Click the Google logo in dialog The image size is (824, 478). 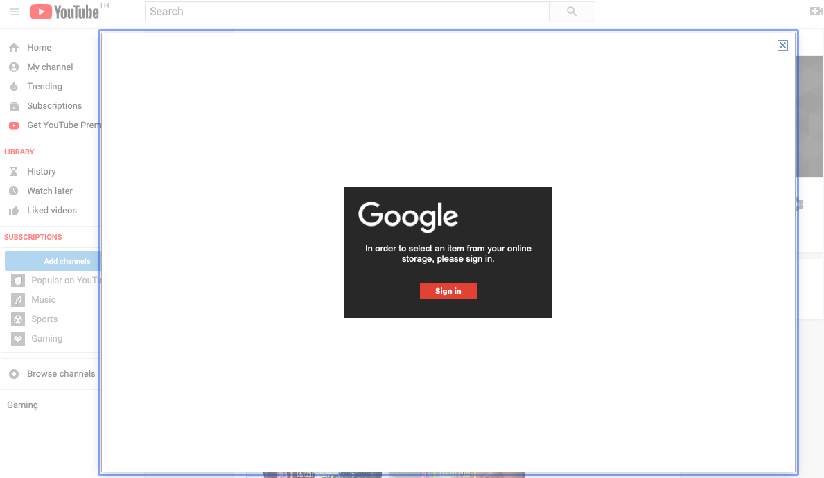[x=408, y=216]
